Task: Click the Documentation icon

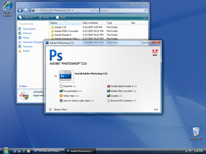Action: point(61,91)
